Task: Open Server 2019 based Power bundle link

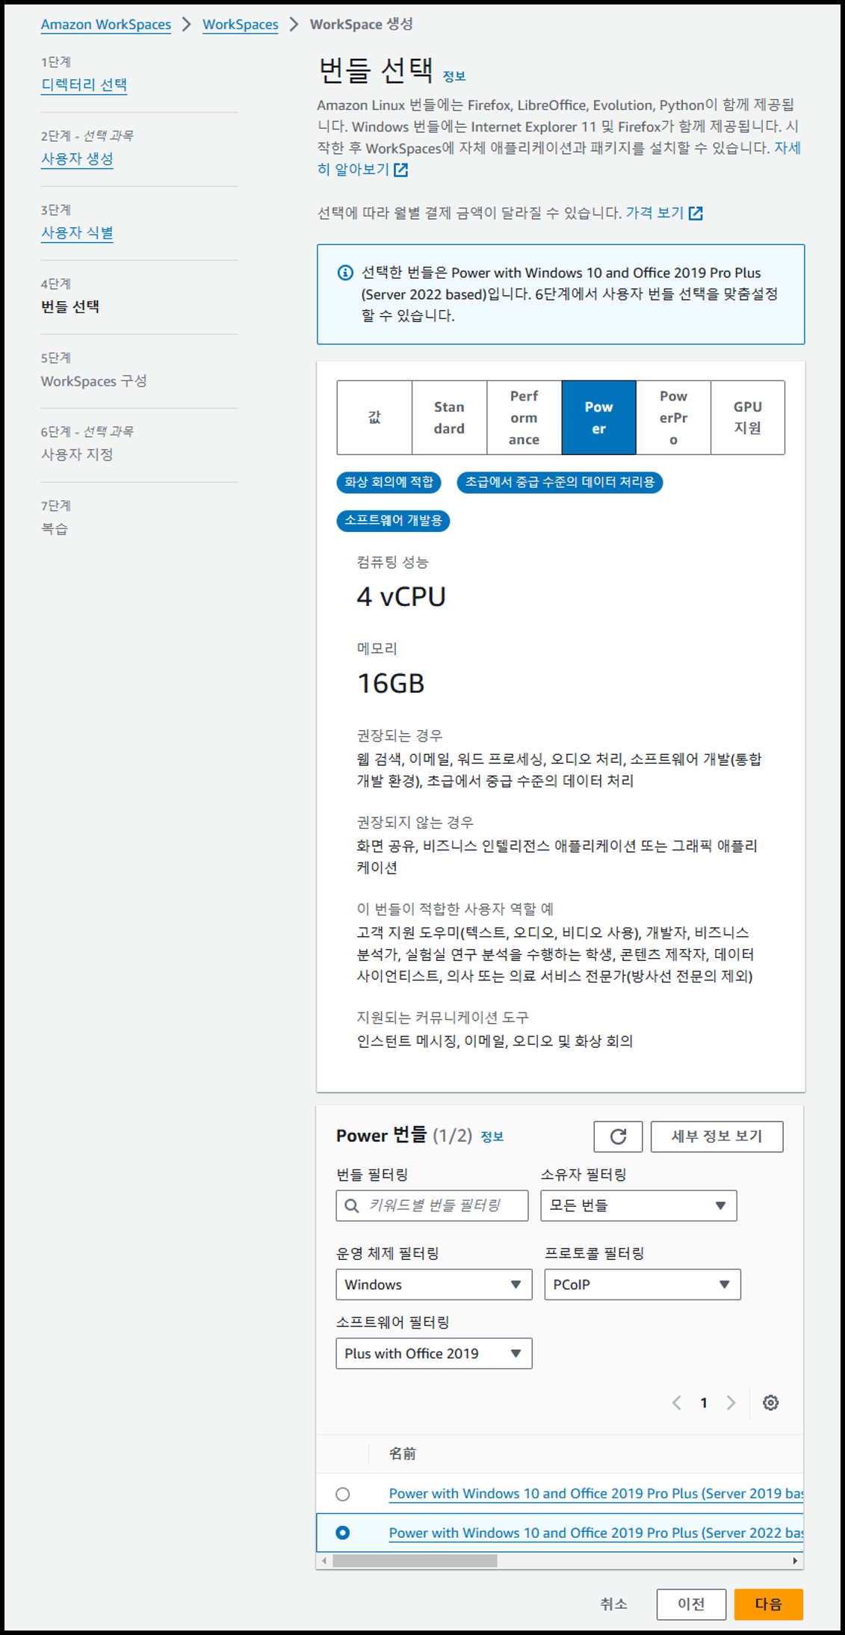Action: click(595, 1494)
